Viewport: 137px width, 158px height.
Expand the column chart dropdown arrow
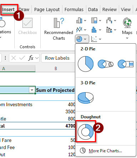85,20
